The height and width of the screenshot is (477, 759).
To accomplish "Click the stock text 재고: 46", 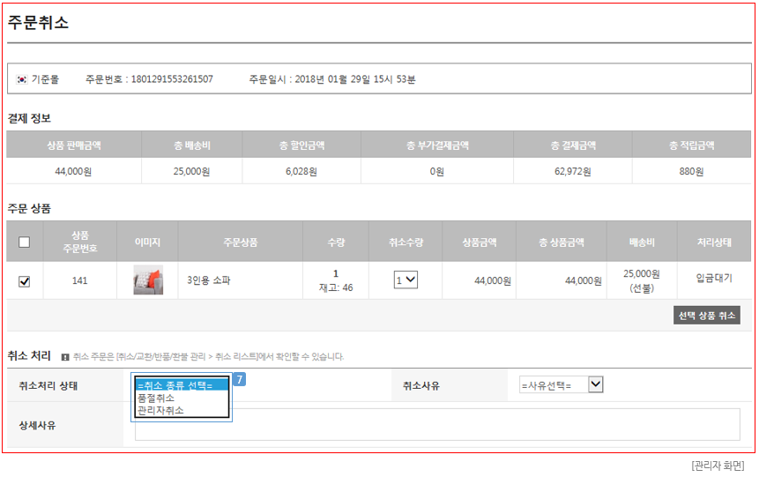I will [336, 287].
